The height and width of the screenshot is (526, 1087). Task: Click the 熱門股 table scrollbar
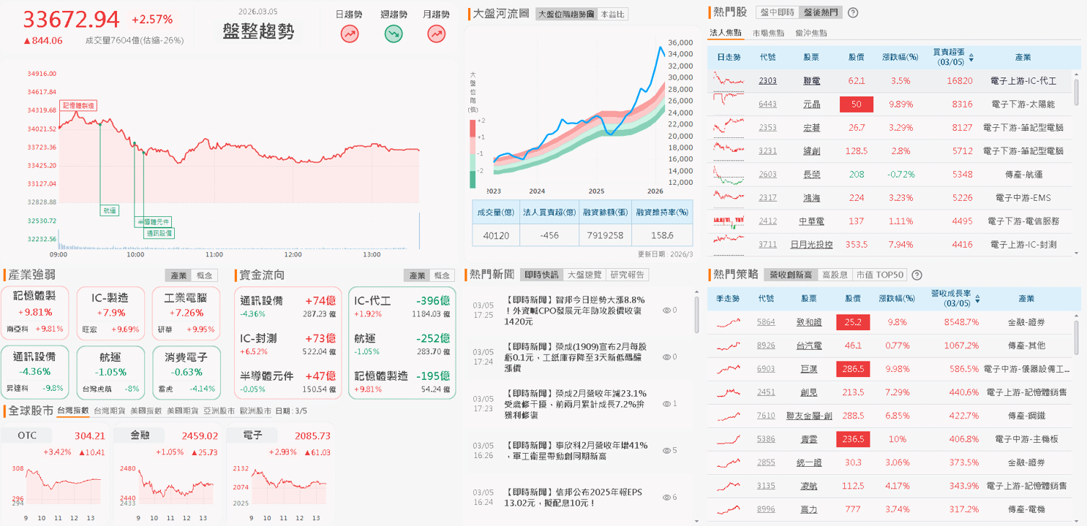[x=1076, y=91]
